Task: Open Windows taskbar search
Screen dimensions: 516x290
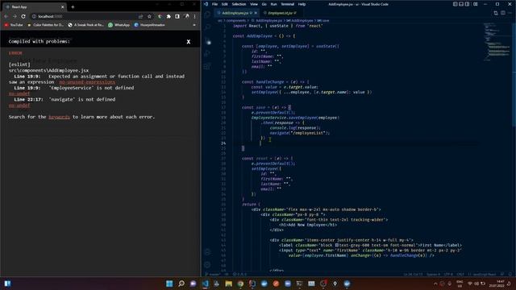Action: (x=181, y=284)
